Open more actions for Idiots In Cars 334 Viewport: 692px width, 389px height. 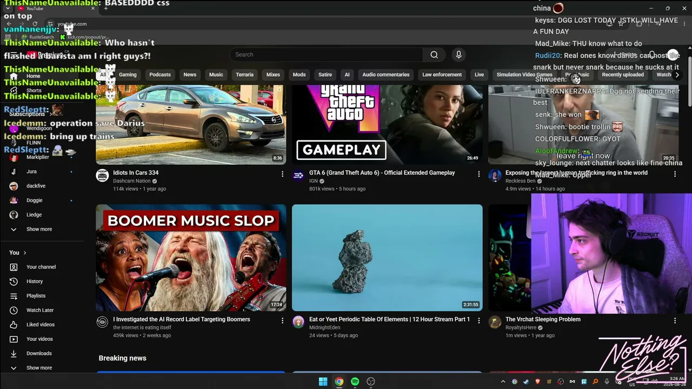tap(282, 174)
